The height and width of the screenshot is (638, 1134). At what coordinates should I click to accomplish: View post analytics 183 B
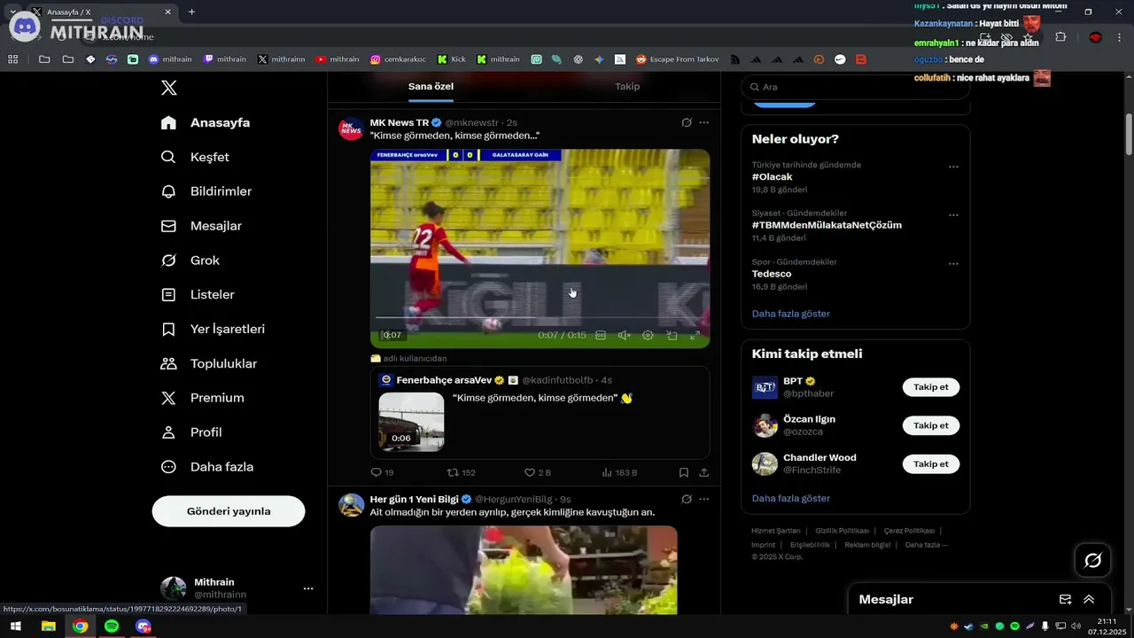click(619, 473)
